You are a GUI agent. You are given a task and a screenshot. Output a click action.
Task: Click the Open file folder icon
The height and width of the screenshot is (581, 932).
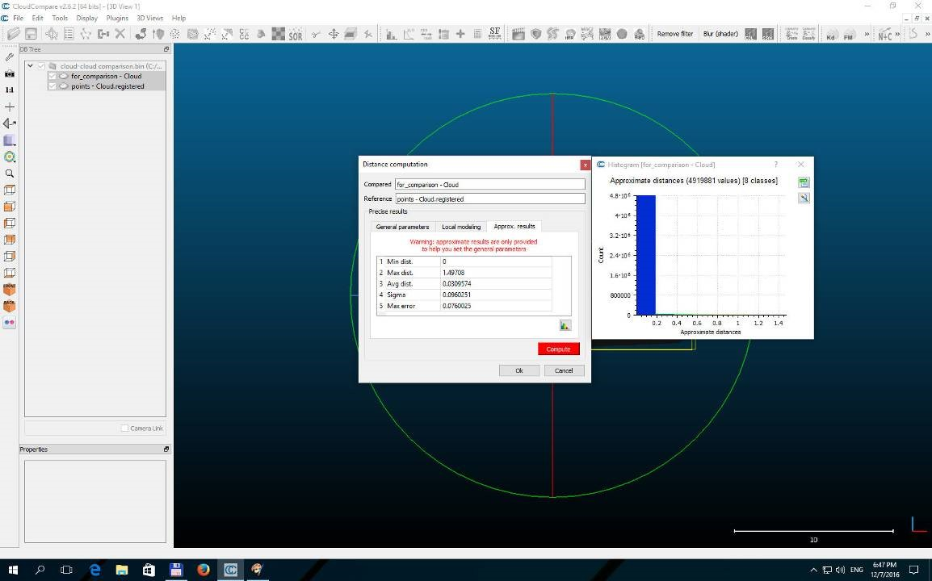(x=14, y=34)
